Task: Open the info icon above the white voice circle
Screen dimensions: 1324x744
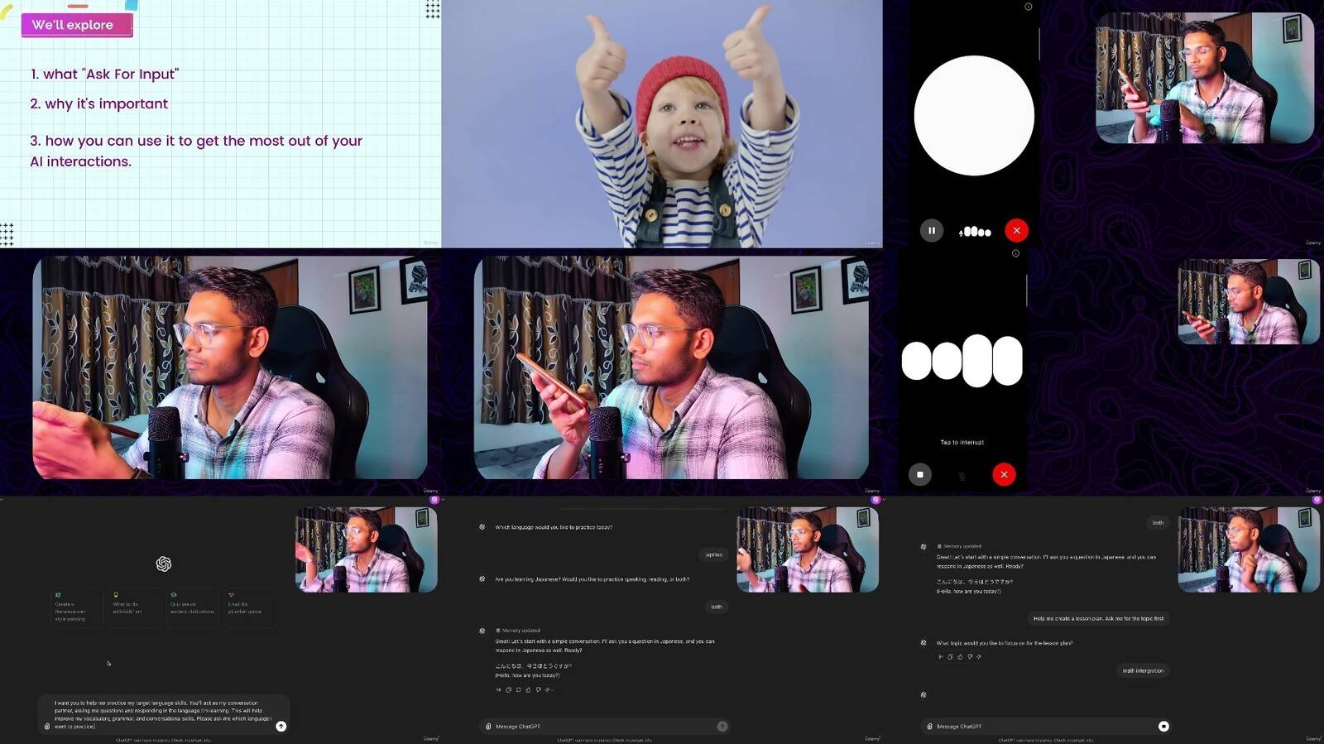Action: click(x=1028, y=7)
